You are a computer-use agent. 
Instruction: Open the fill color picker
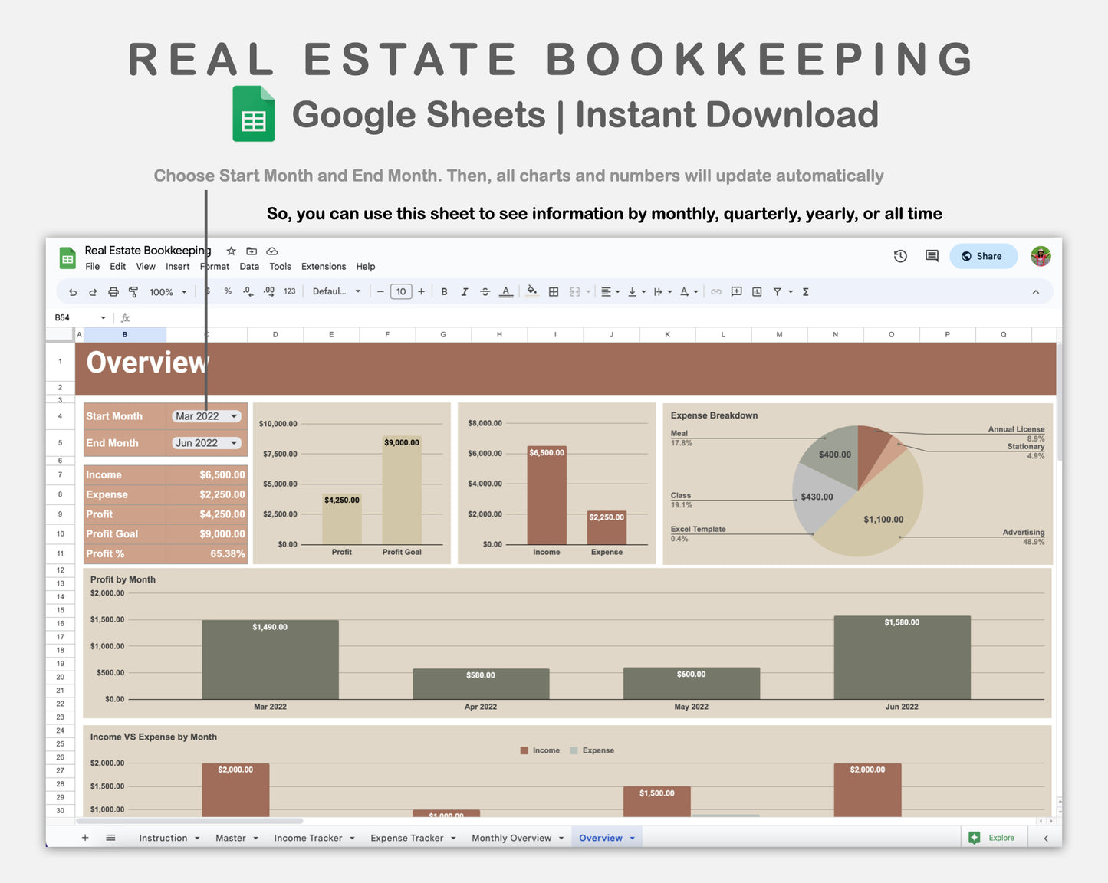click(x=532, y=291)
